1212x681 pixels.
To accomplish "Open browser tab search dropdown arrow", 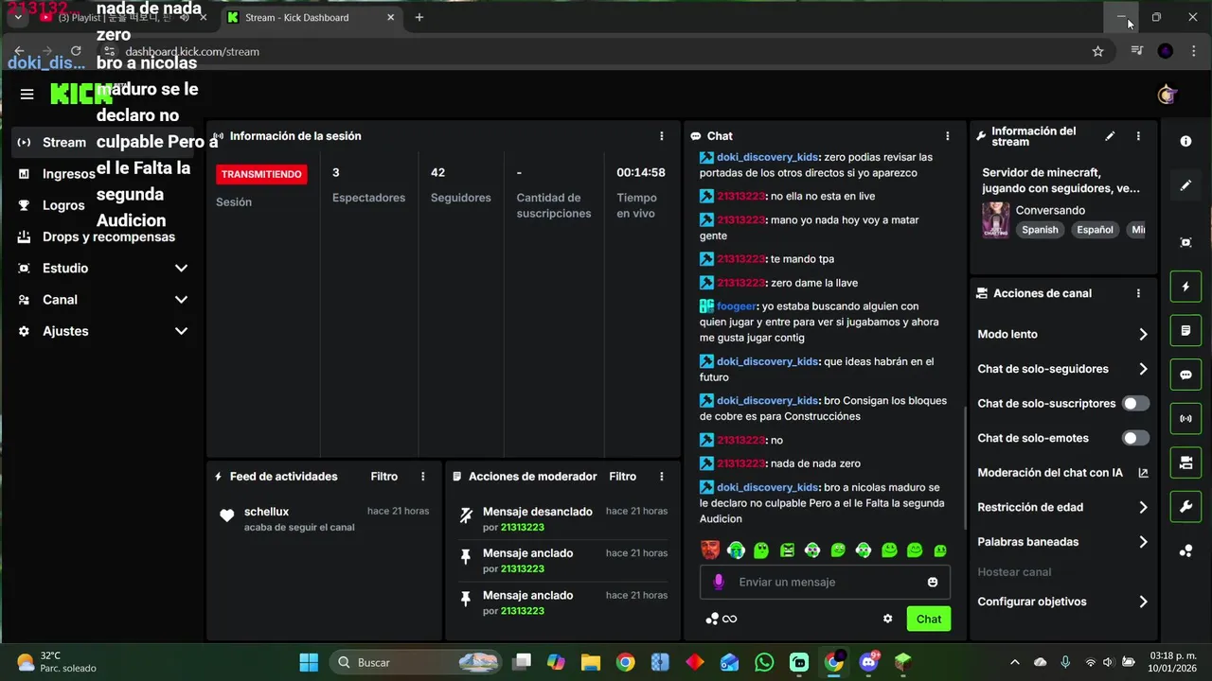I will (17, 17).
